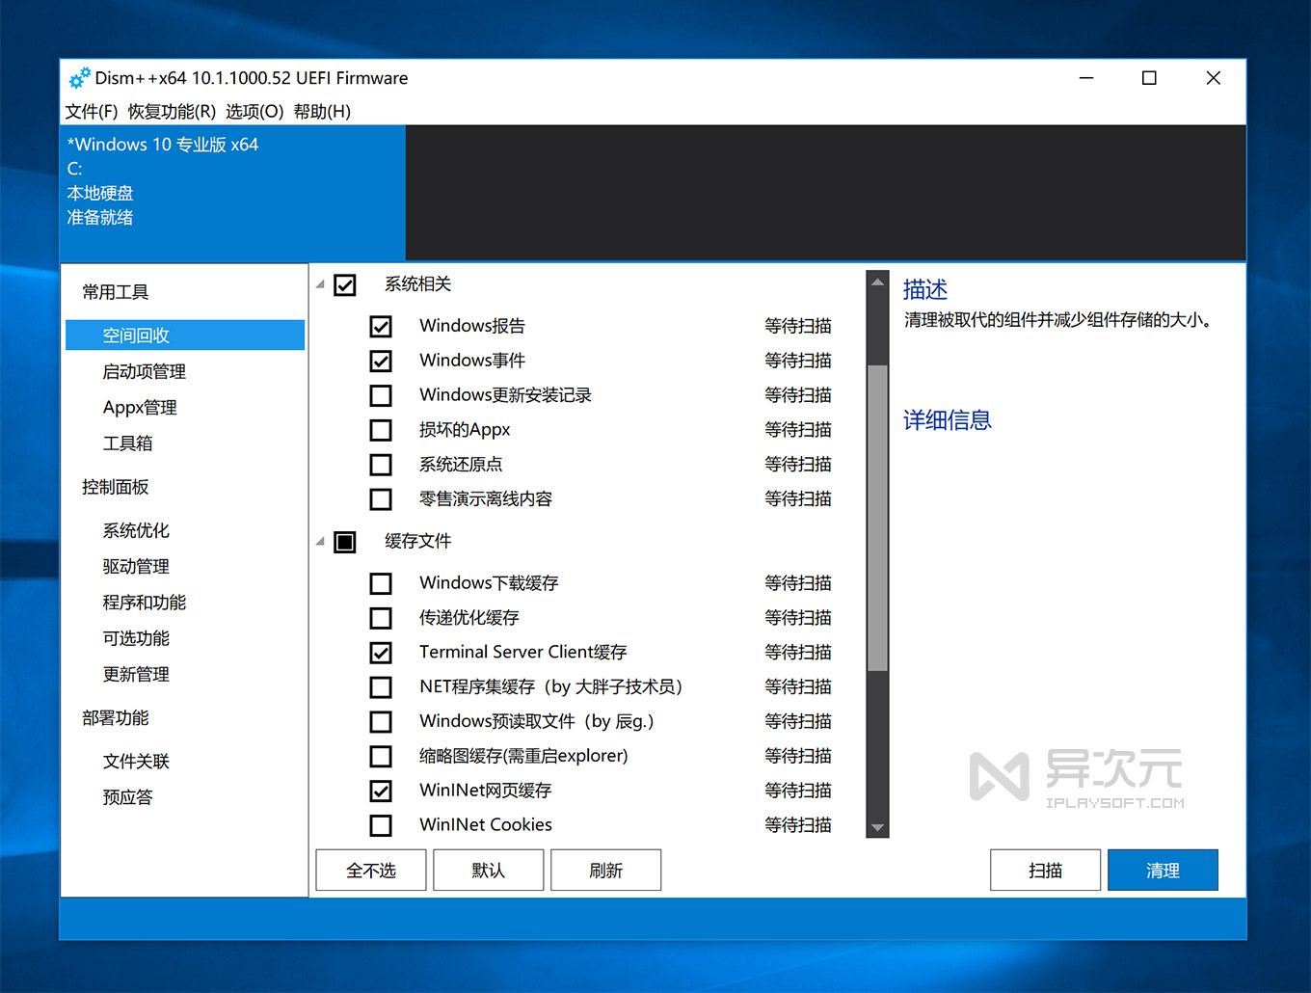Click the list scrollbar up arrow

877,282
